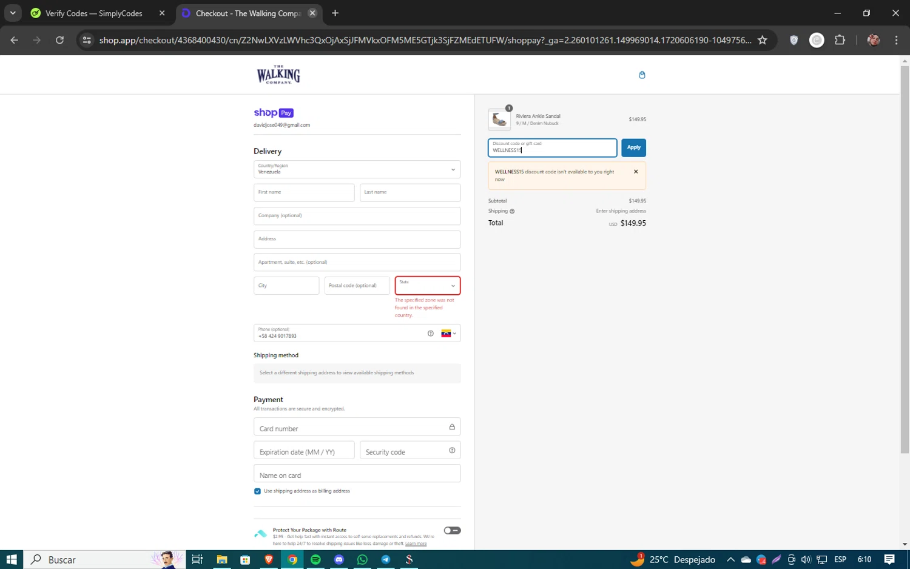
Task: Click the City field
Action: [x=286, y=286]
